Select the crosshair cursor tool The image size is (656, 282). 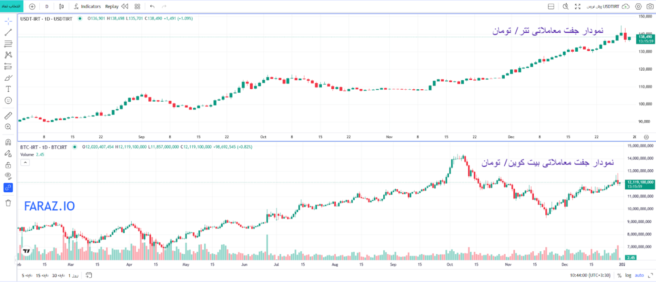(8, 21)
